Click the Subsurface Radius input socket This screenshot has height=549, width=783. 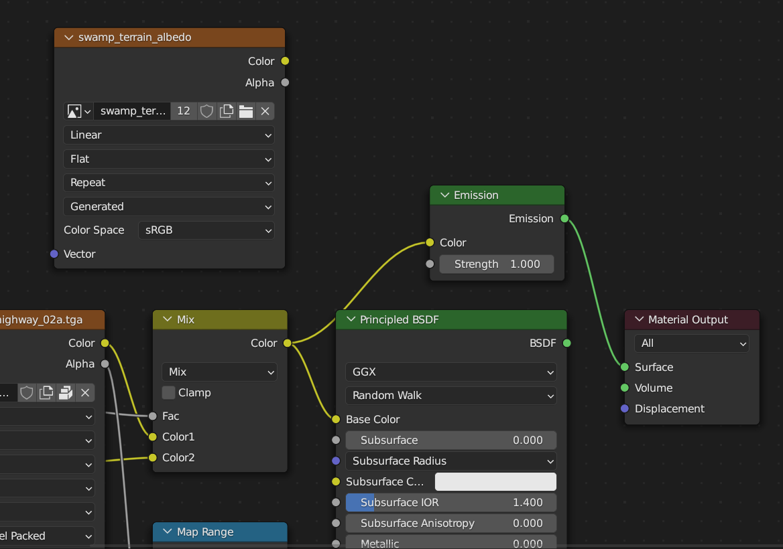[336, 461]
